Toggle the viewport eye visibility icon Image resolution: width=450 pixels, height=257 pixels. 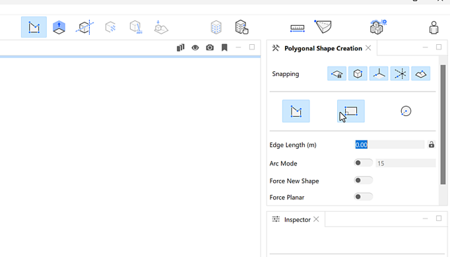click(x=195, y=47)
